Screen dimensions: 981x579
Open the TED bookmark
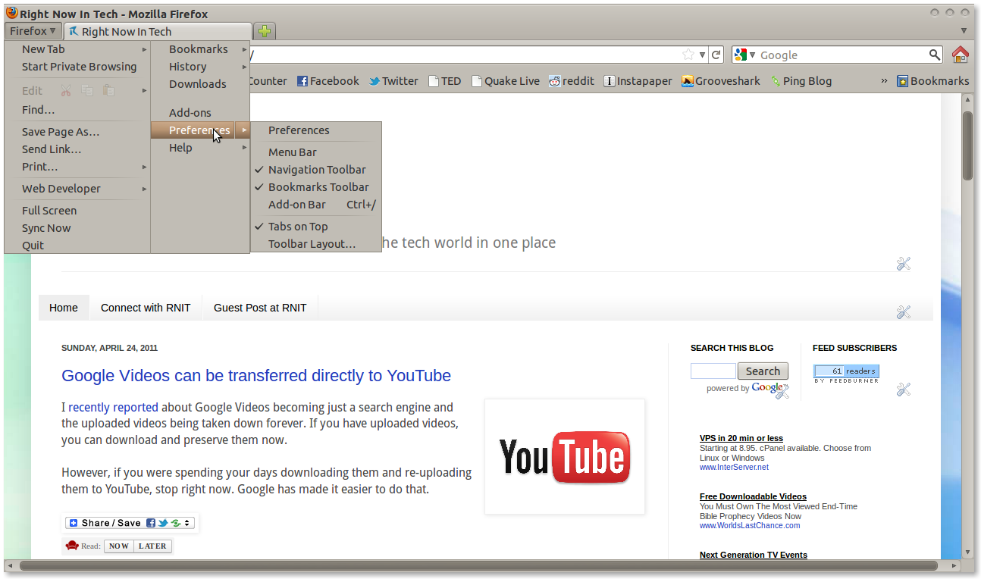(444, 81)
